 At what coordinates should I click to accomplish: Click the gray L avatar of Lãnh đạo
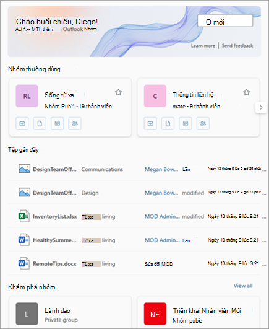[x=27, y=314]
